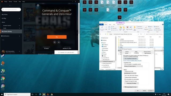171x96 pixels.
Task: Click Origin search games field
Action: pyautogui.click(x=11, y=10)
